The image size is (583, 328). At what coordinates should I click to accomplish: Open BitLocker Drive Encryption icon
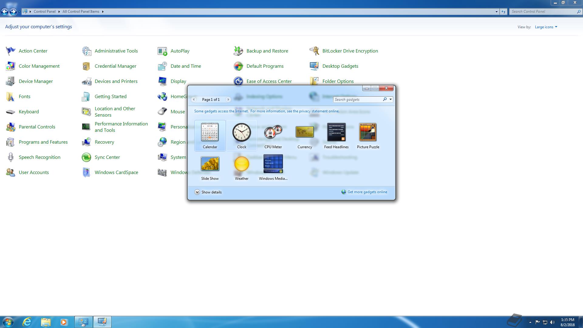pyautogui.click(x=314, y=51)
